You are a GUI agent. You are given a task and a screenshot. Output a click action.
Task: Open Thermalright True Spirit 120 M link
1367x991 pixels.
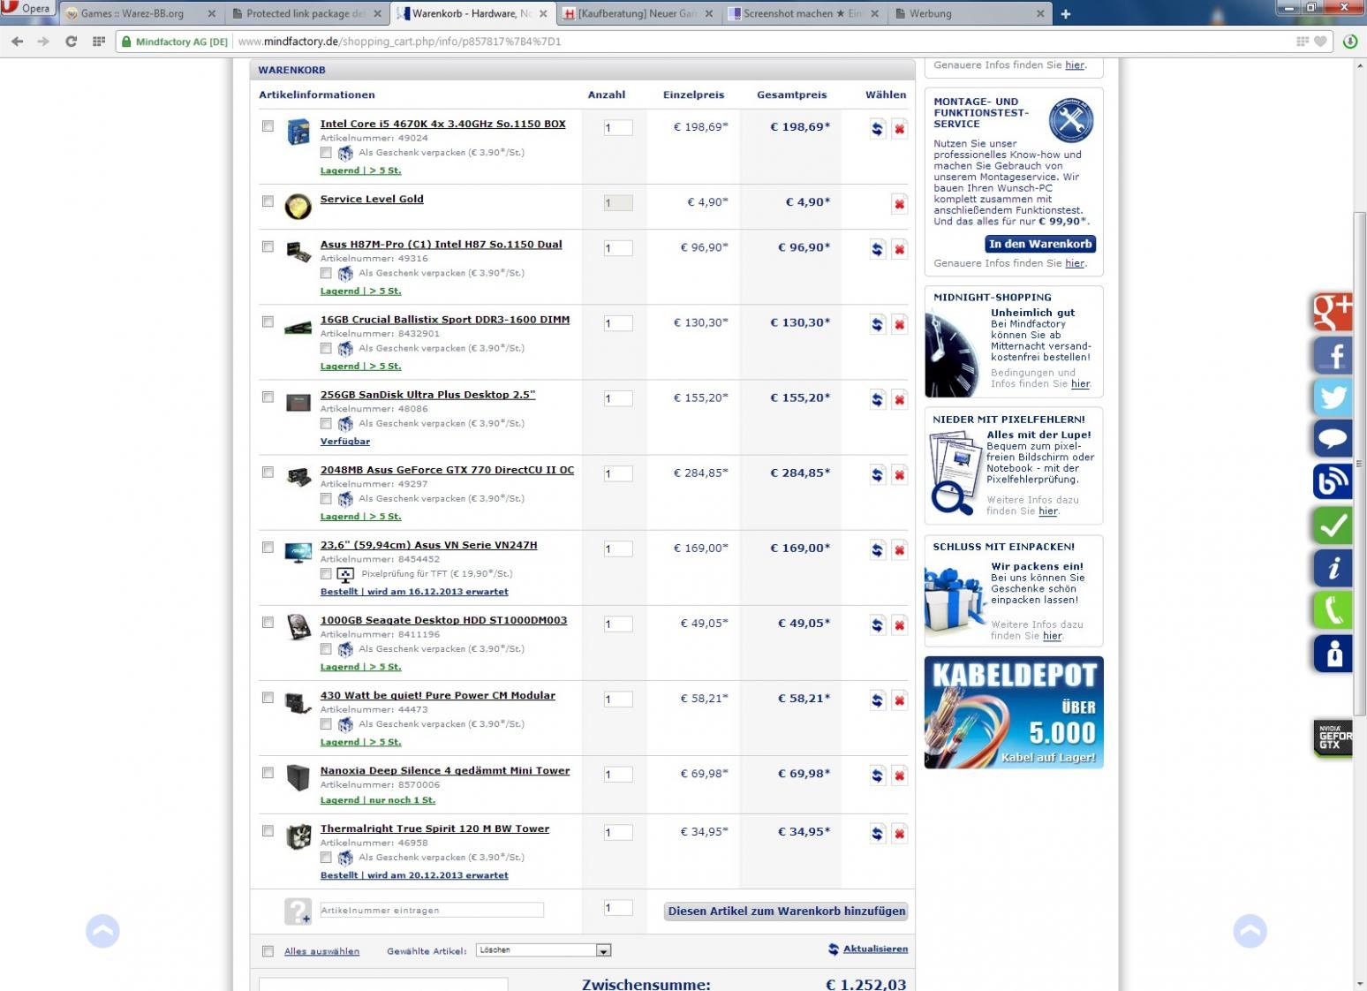click(x=434, y=828)
